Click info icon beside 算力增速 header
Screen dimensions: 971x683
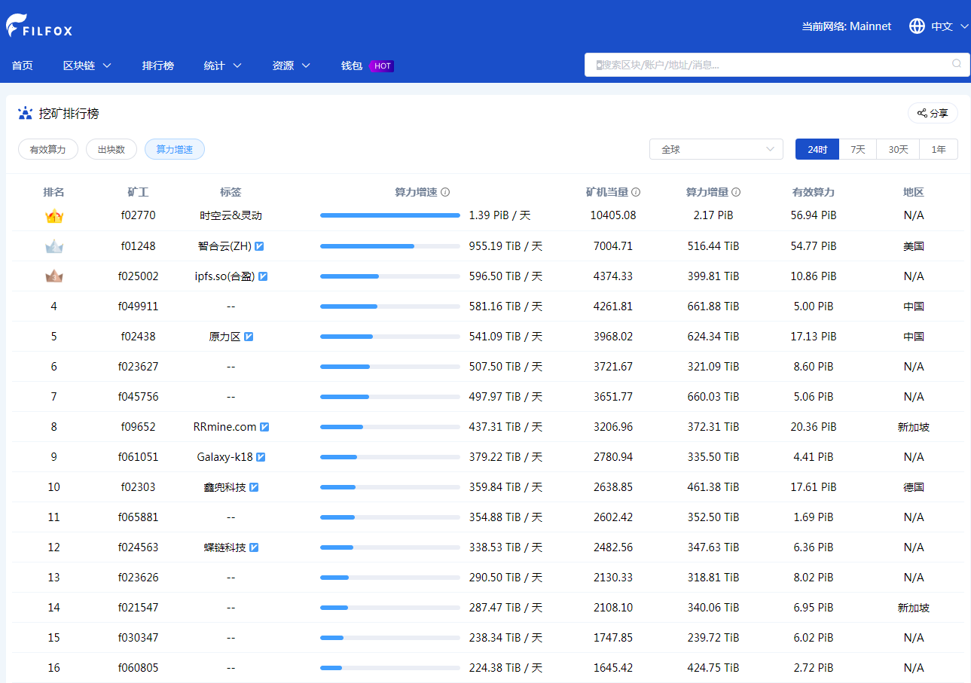445,192
